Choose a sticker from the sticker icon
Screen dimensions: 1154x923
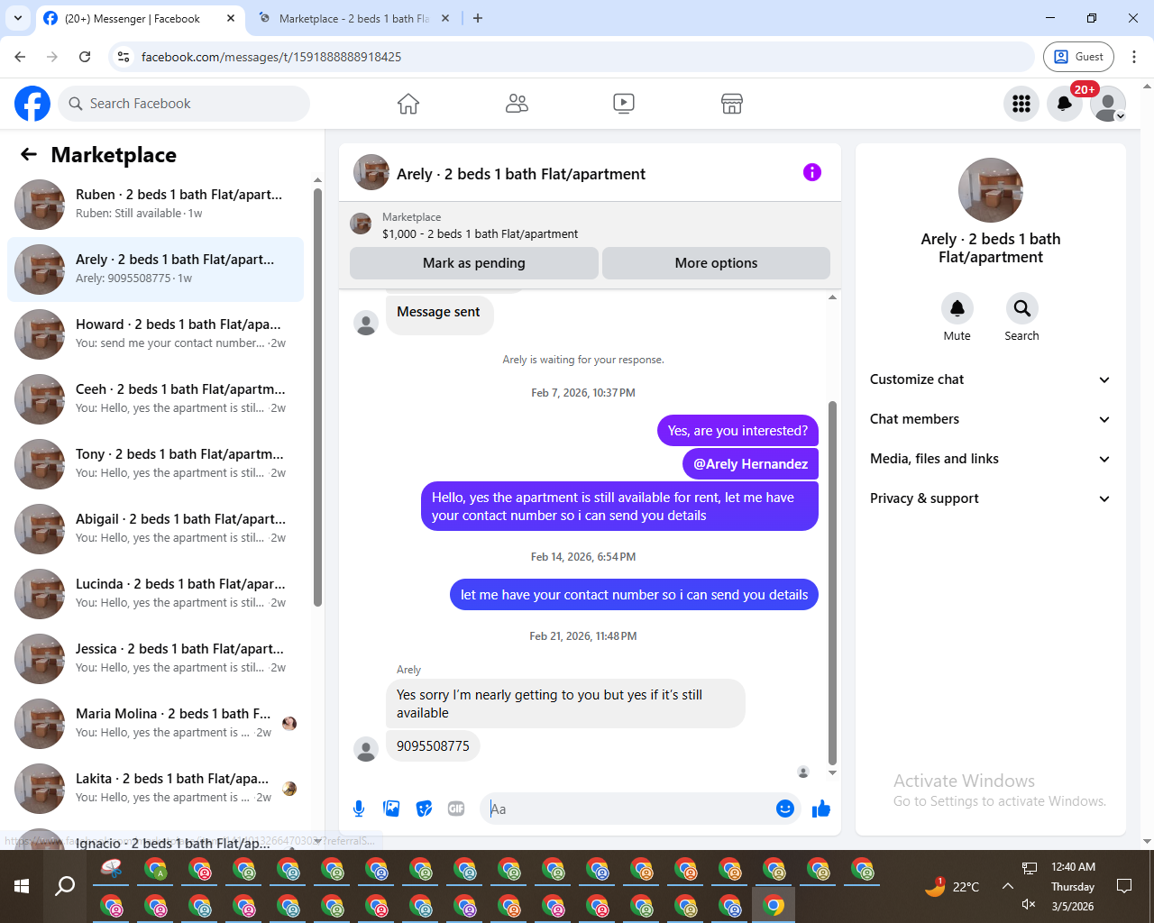[x=424, y=809]
